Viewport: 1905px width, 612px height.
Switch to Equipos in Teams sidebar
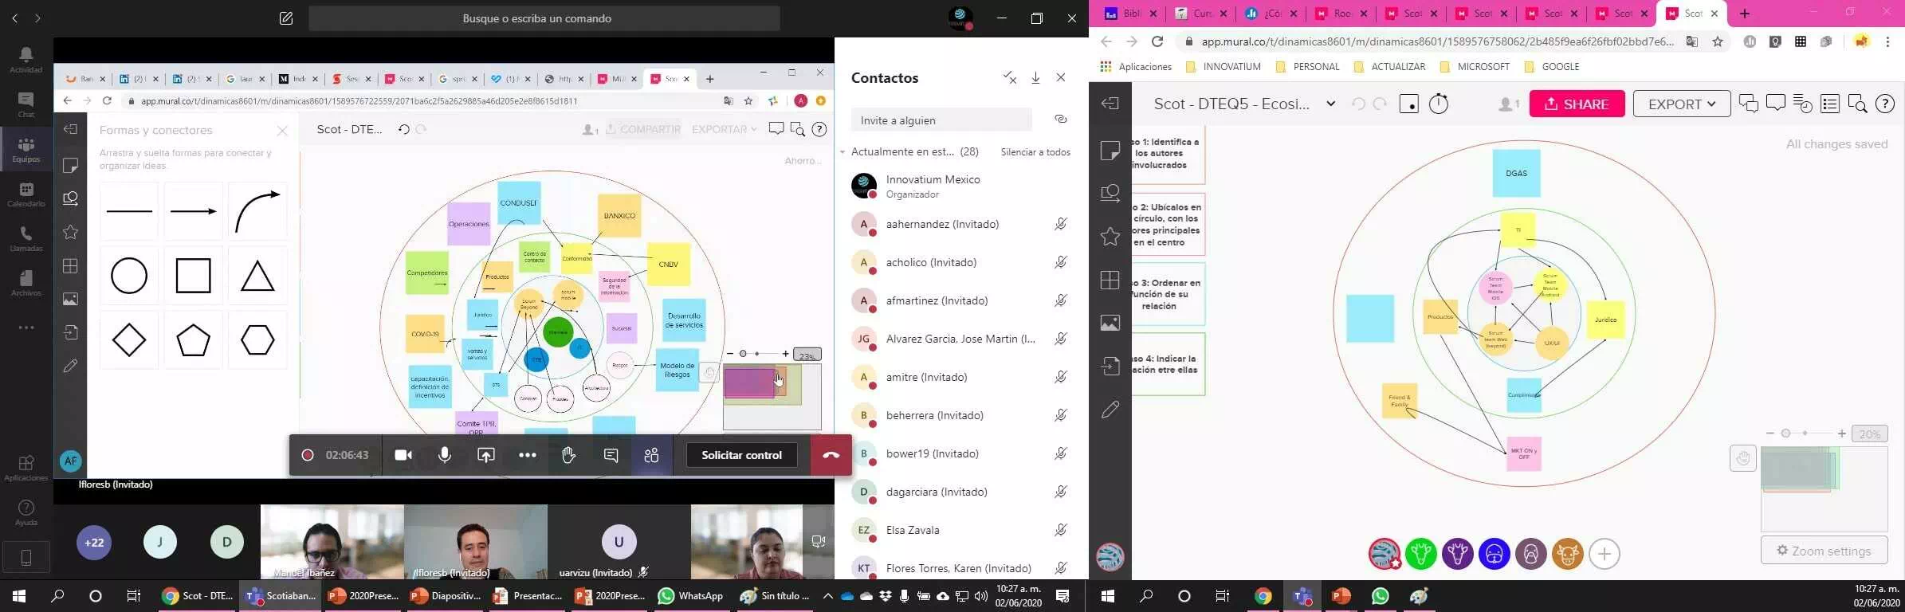tap(26, 149)
